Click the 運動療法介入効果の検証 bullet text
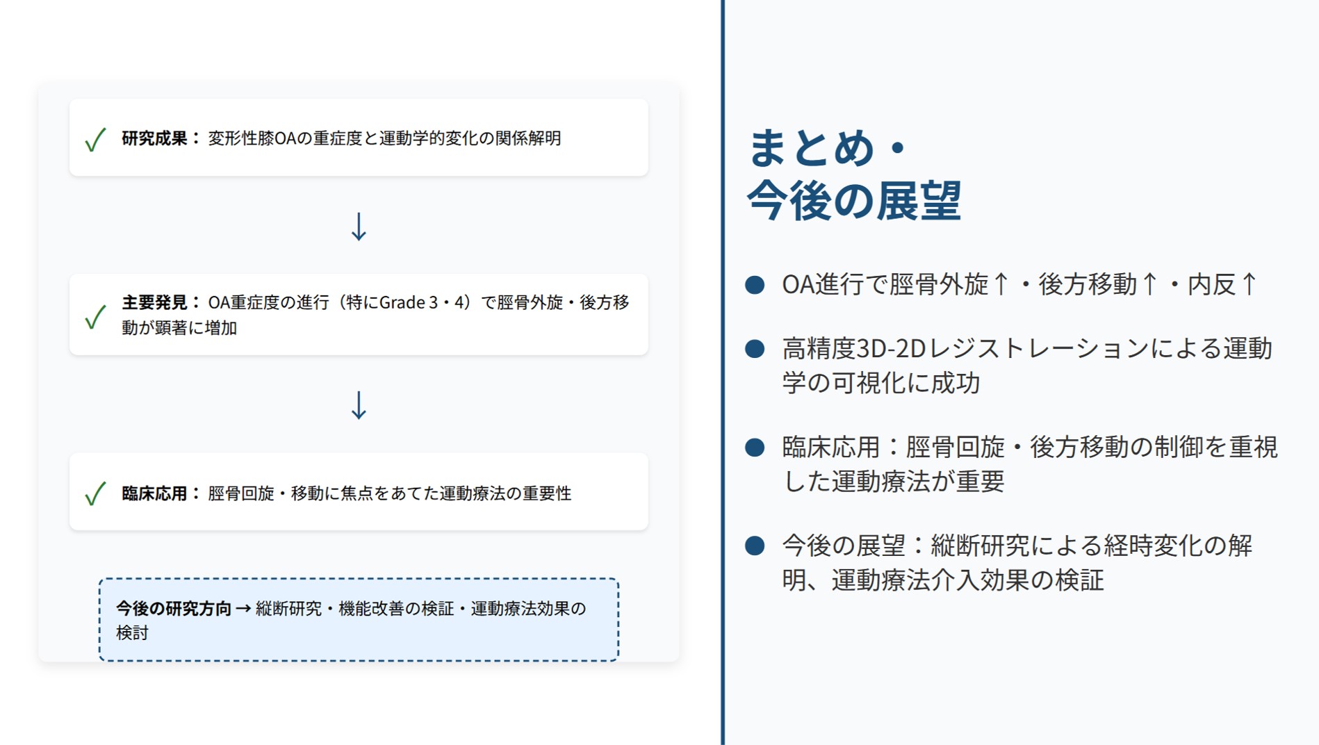The height and width of the screenshot is (745, 1319). [x=967, y=580]
